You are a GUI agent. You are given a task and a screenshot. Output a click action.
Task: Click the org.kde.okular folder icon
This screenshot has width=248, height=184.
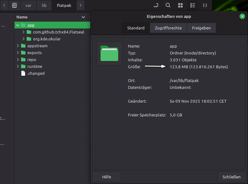[x=29, y=39]
